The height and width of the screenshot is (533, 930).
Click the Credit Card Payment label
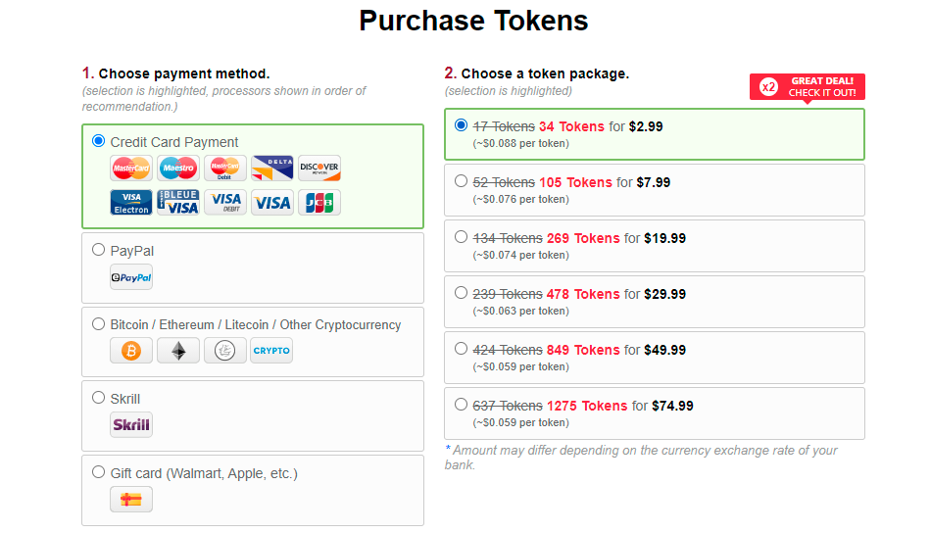[174, 142]
